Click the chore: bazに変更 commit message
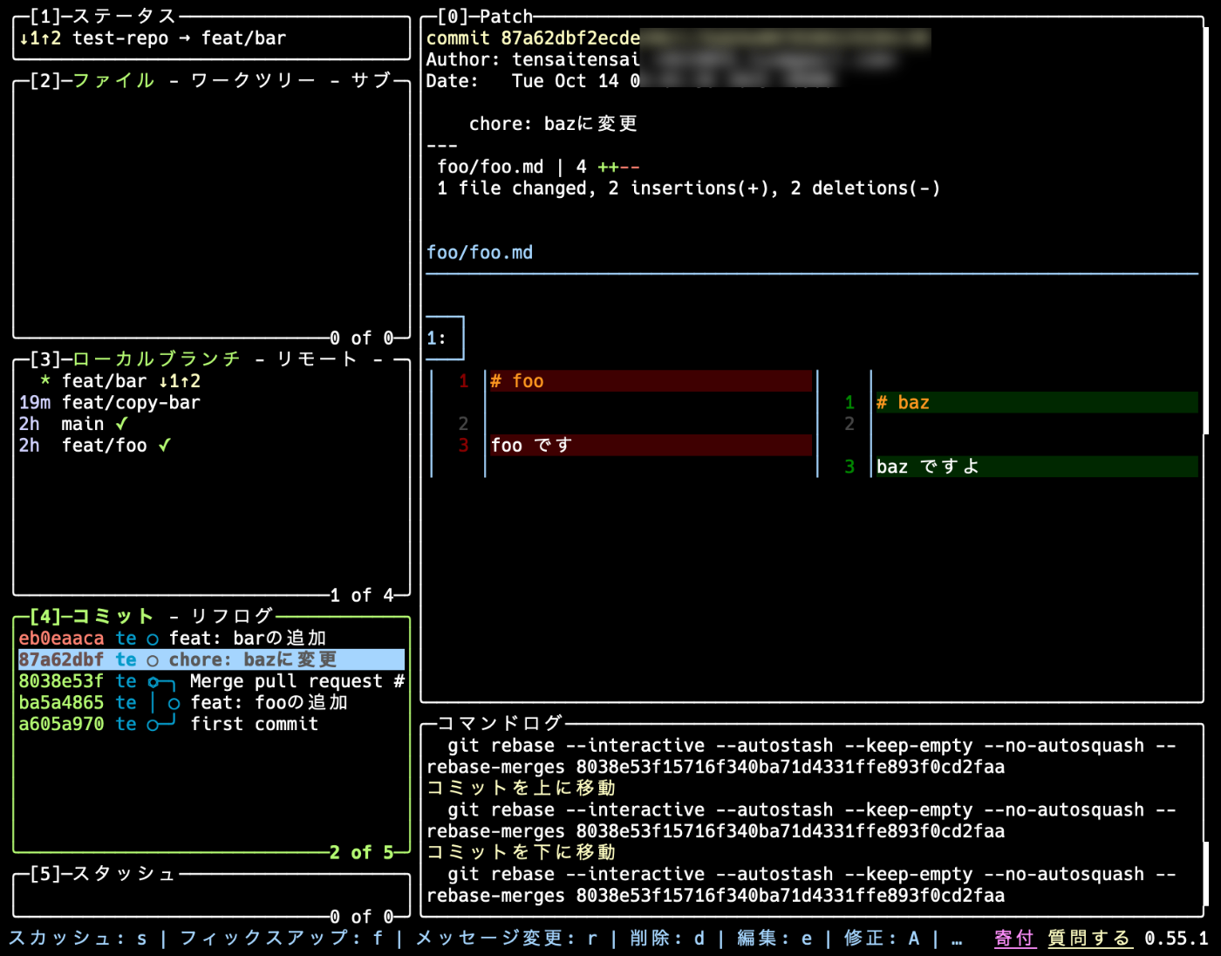This screenshot has height=956, width=1221. pos(553,124)
